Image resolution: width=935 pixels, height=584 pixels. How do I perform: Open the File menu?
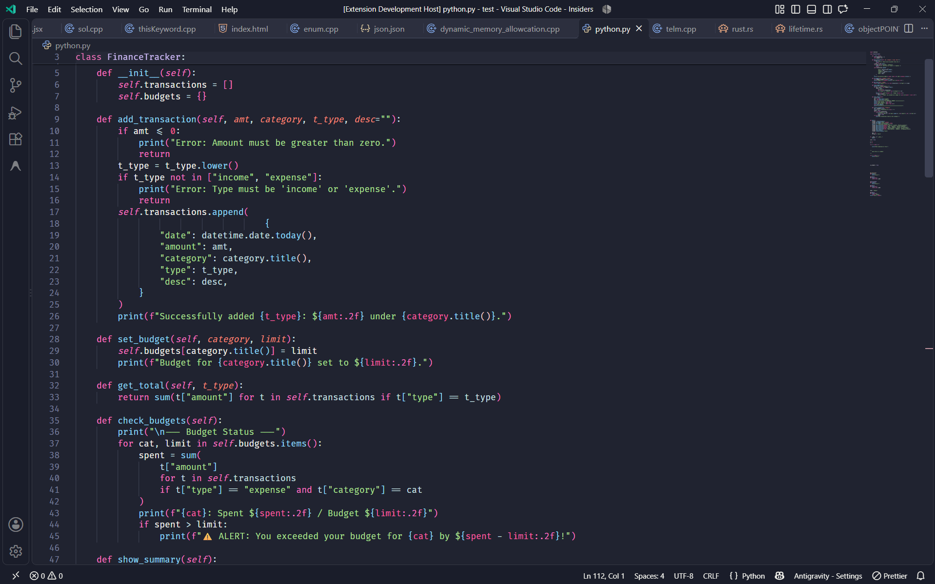(32, 9)
